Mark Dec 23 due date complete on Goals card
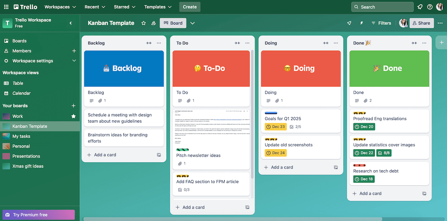 (275, 126)
